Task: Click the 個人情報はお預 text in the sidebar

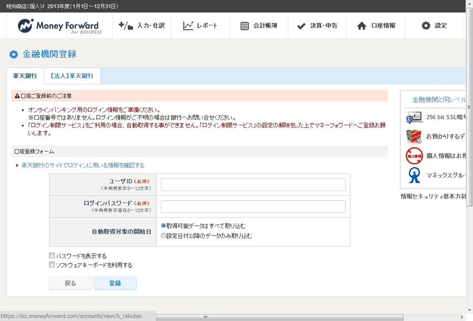Action: tap(446, 156)
